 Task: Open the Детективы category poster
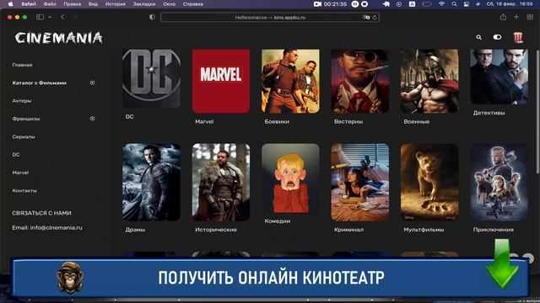[x=499, y=77]
